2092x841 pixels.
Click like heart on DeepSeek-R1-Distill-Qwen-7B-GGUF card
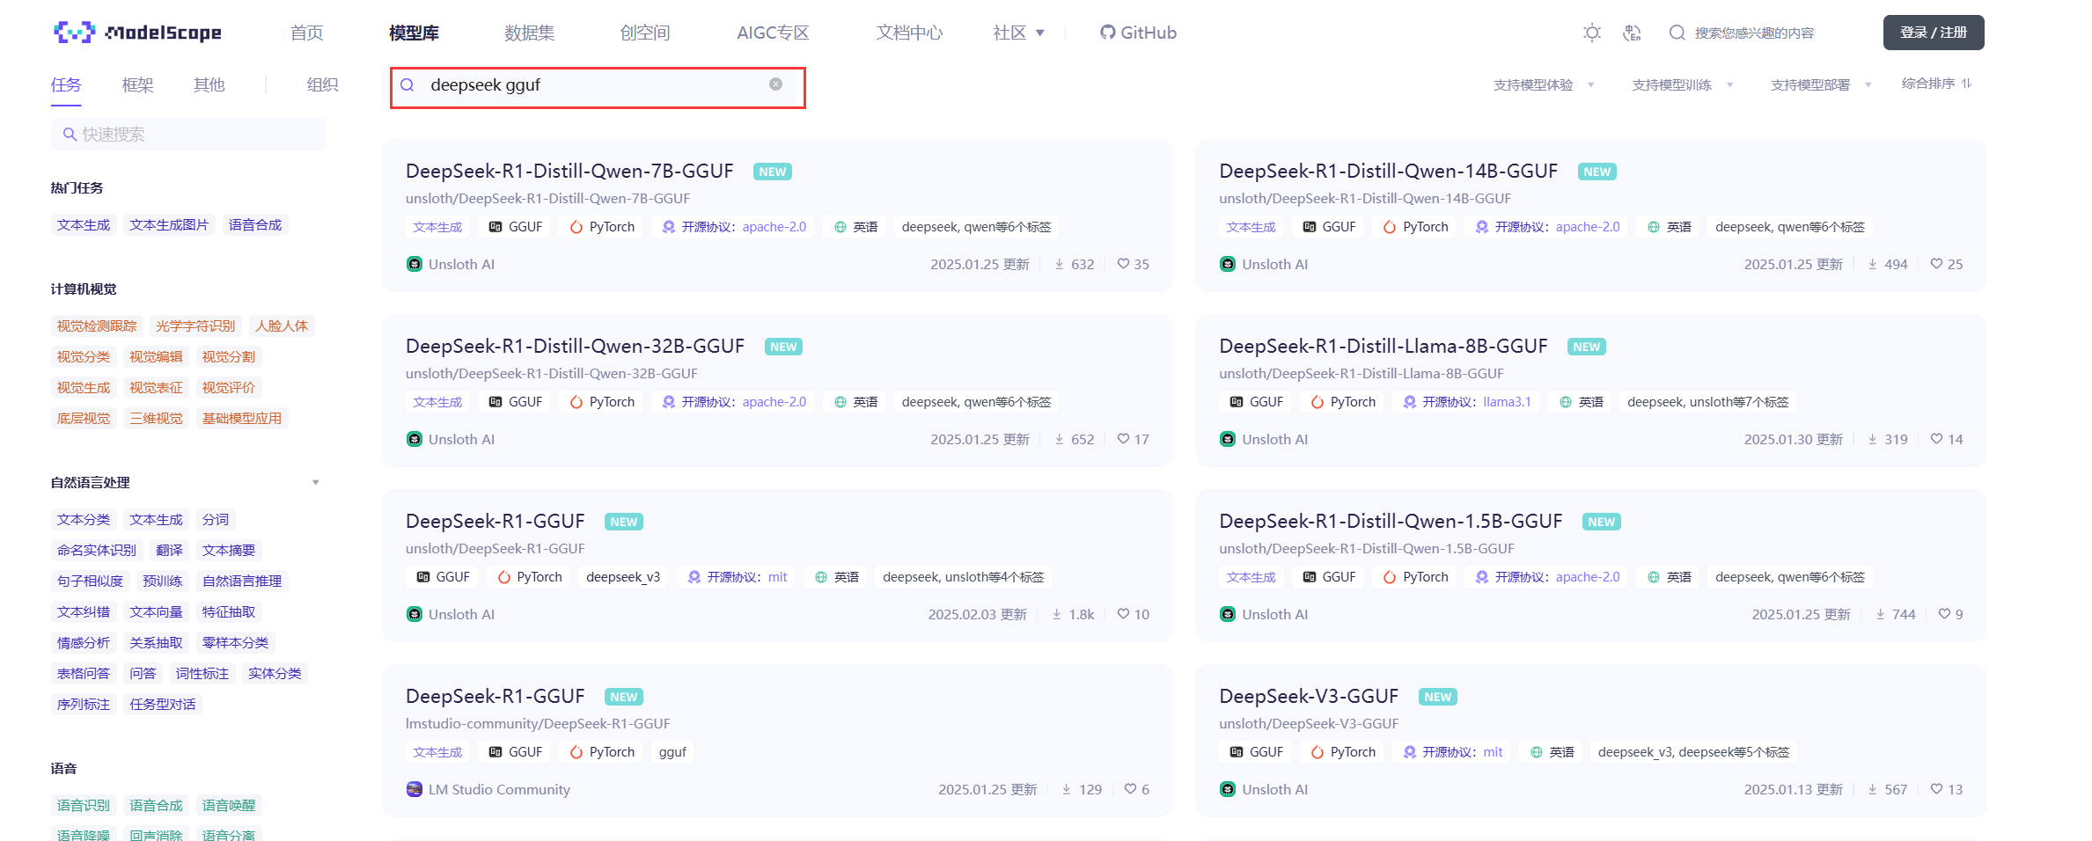tap(1123, 264)
